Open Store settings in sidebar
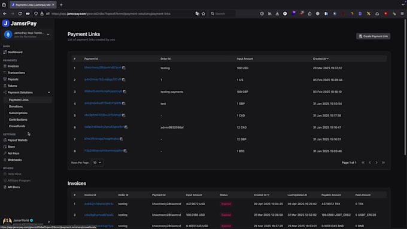This screenshot has height=229, width=407. (11, 146)
